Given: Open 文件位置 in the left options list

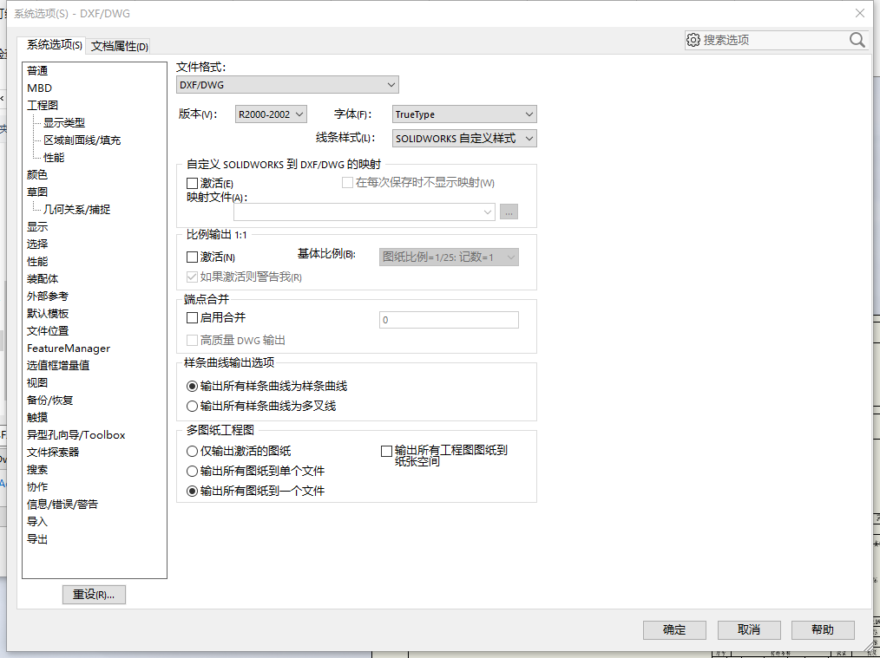Looking at the screenshot, I should [48, 331].
